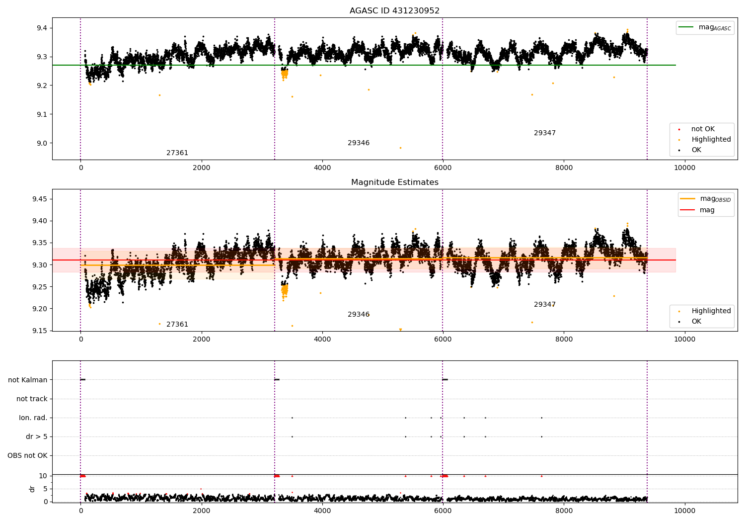Click the 8000 x-tick label in bottom plot
The height and width of the screenshot is (522, 745).
(564, 511)
